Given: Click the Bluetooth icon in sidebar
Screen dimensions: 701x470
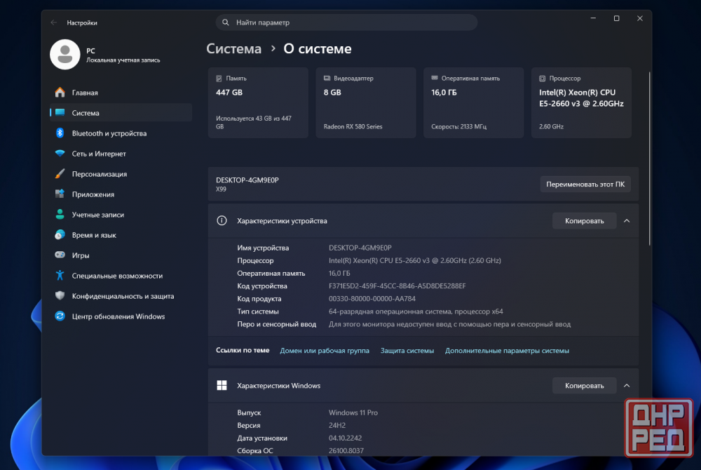Looking at the screenshot, I should click(60, 133).
